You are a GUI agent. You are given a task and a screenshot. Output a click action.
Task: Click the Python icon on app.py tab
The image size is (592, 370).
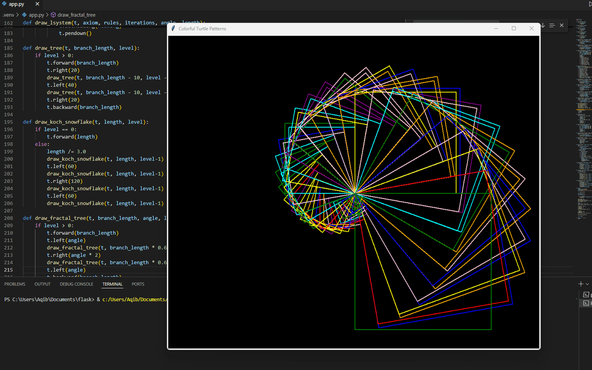(x=4, y=4)
